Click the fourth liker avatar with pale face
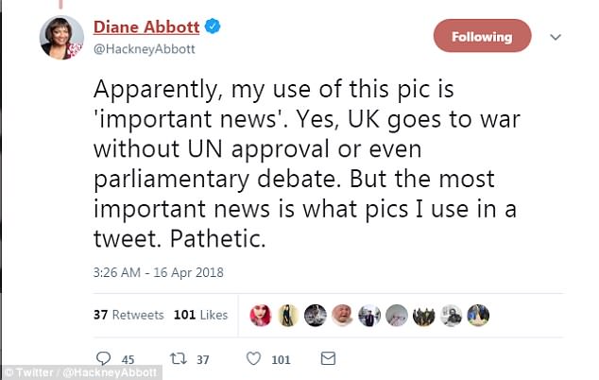The height and width of the screenshot is (380, 599). coord(343,316)
